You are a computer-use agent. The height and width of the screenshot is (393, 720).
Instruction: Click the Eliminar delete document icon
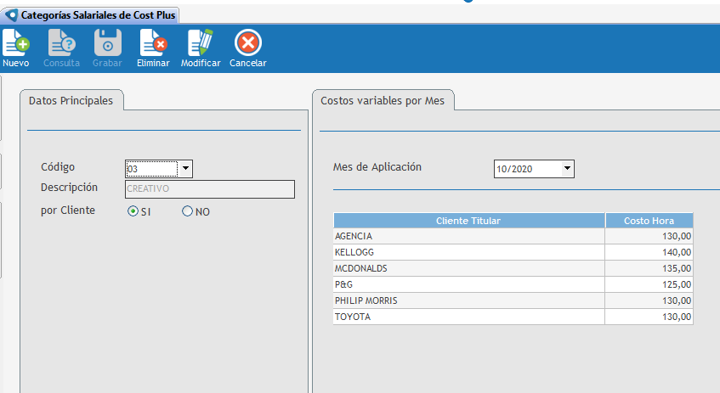click(x=153, y=42)
